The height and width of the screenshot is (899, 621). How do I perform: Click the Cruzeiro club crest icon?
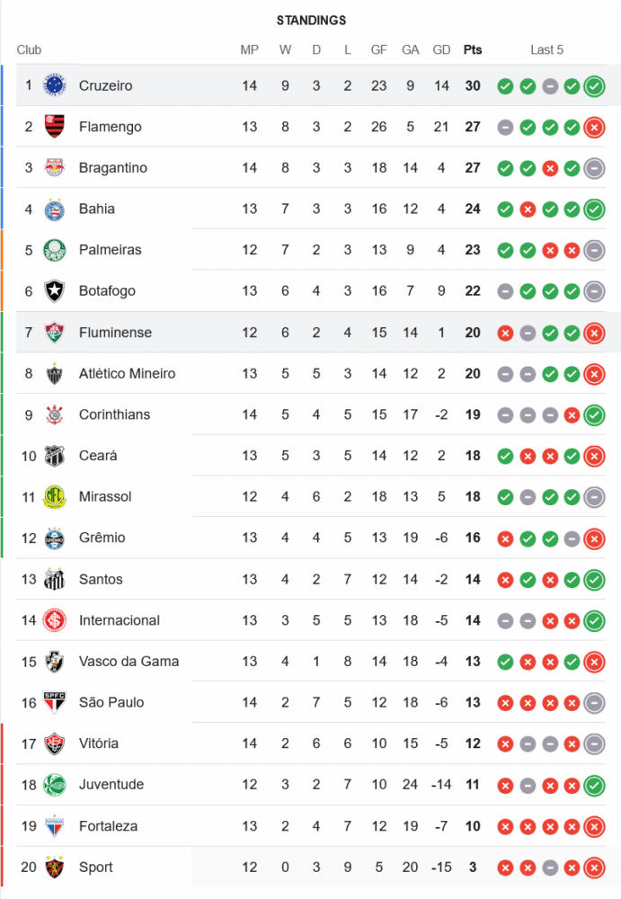click(x=55, y=85)
